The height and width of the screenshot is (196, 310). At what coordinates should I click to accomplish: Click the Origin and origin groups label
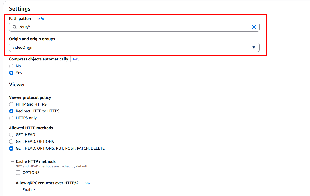point(32,39)
